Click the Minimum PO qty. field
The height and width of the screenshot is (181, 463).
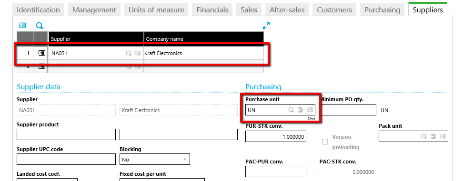(x=348, y=110)
